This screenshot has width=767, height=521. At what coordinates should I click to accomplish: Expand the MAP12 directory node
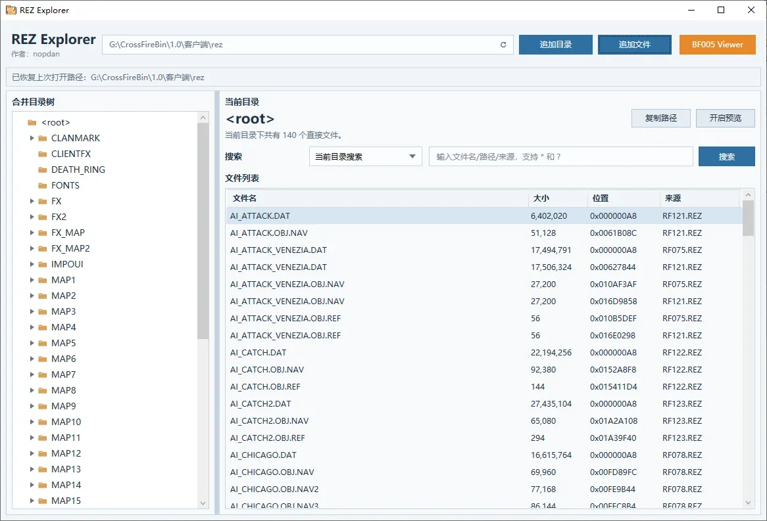coord(31,453)
